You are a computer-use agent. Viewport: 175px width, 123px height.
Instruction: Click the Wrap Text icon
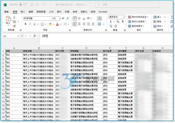point(100,18)
